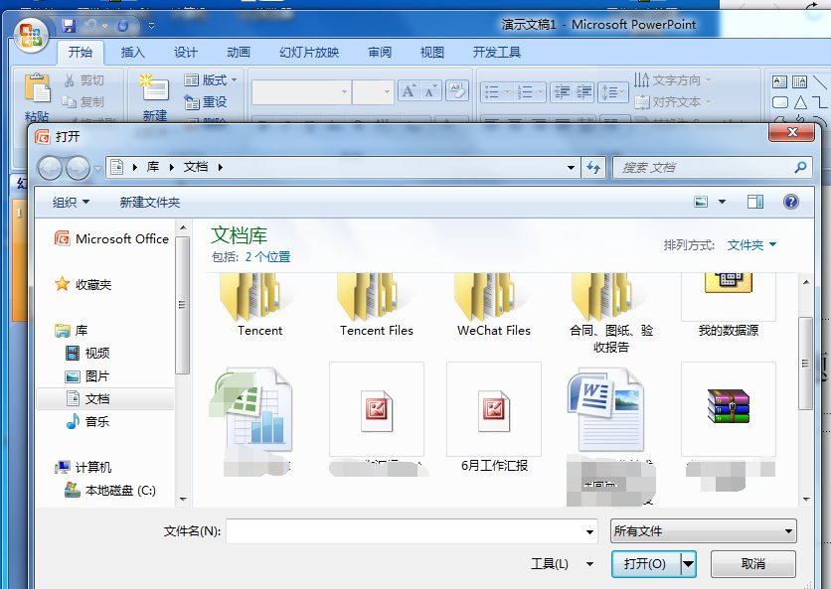
Task: Click the Cut (剪切) scissors icon
Action: 70,79
